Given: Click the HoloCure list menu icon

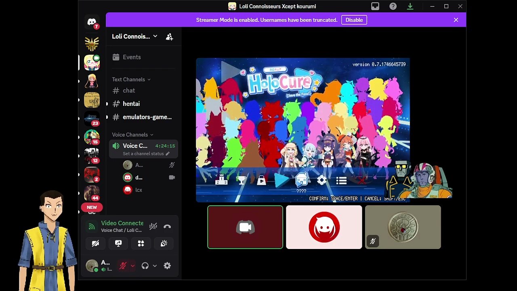Looking at the screenshot, I should [x=342, y=181].
